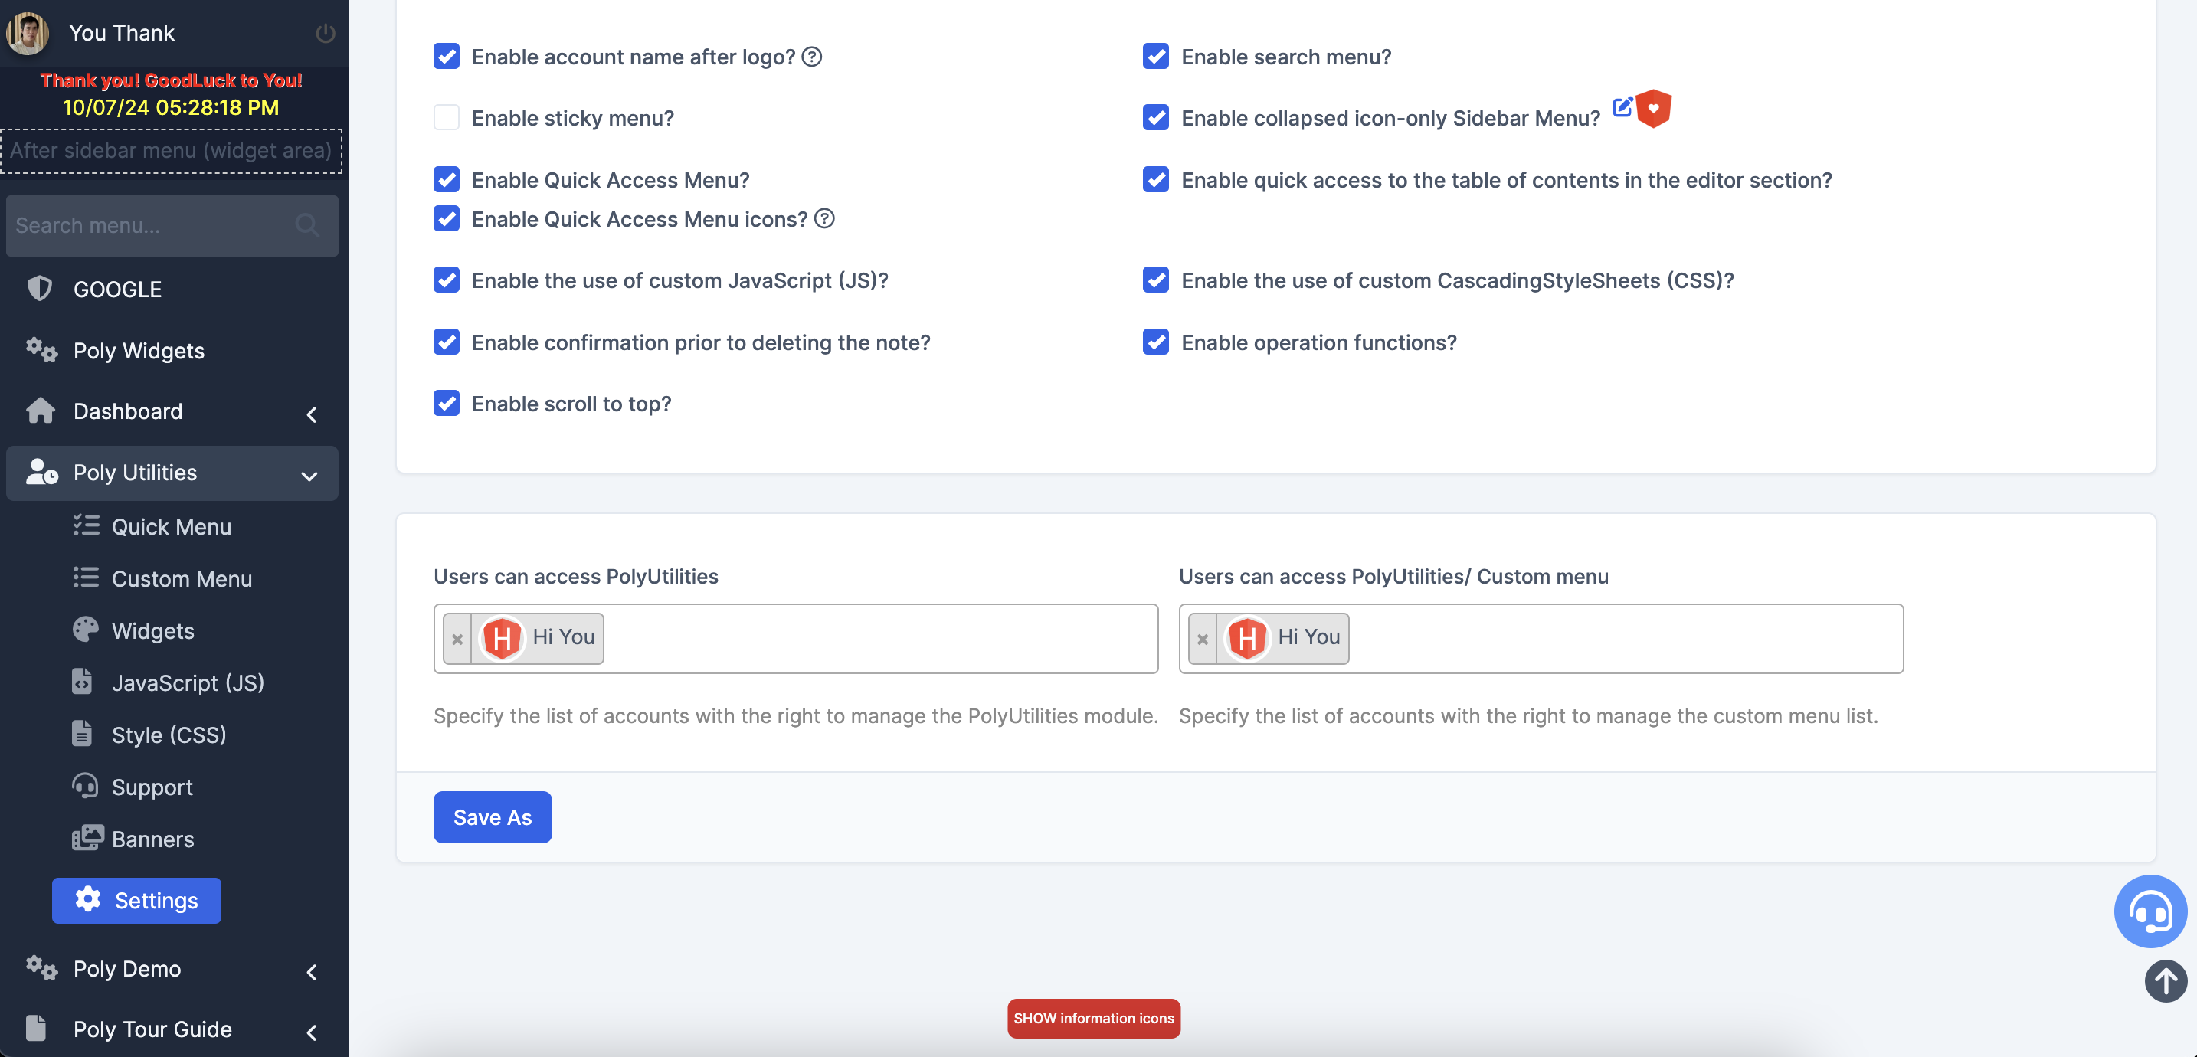Image resolution: width=2197 pixels, height=1057 pixels.
Task: Expand the Poly Tour Guide section
Action: tap(310, 1032)
